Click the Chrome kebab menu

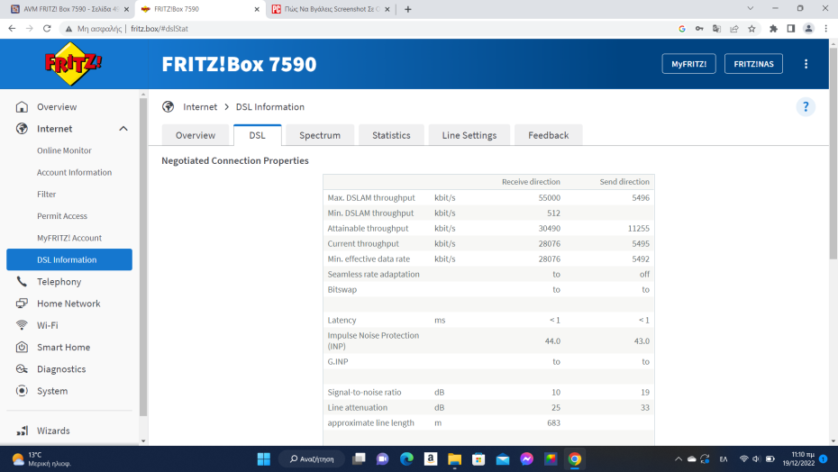tap(825, 29)
